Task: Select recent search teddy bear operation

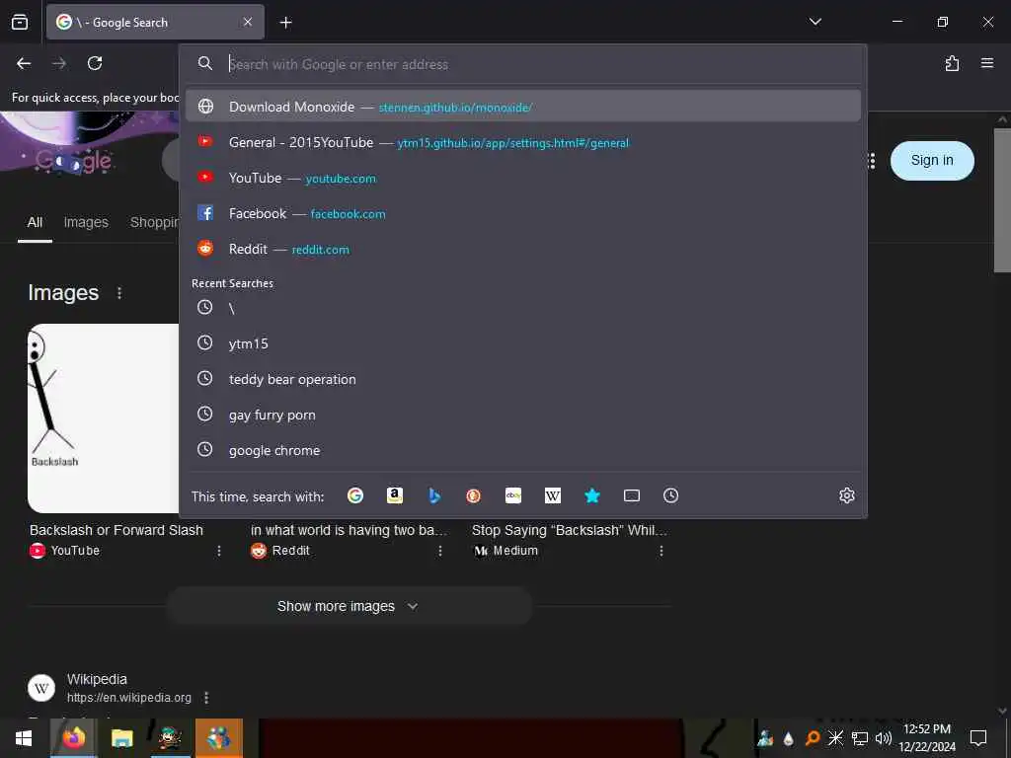Action: tap(523, 379)
